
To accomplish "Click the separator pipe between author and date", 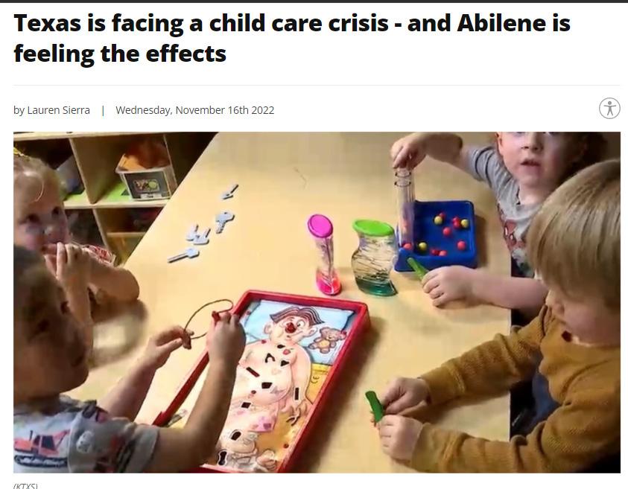I will coord(103,110).
